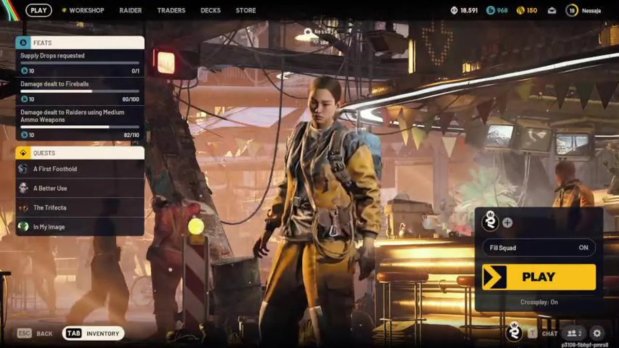This screenshot has width=619, height=348.
Task: Click the Fireballs damage progress bar
Action: [80, 91]
